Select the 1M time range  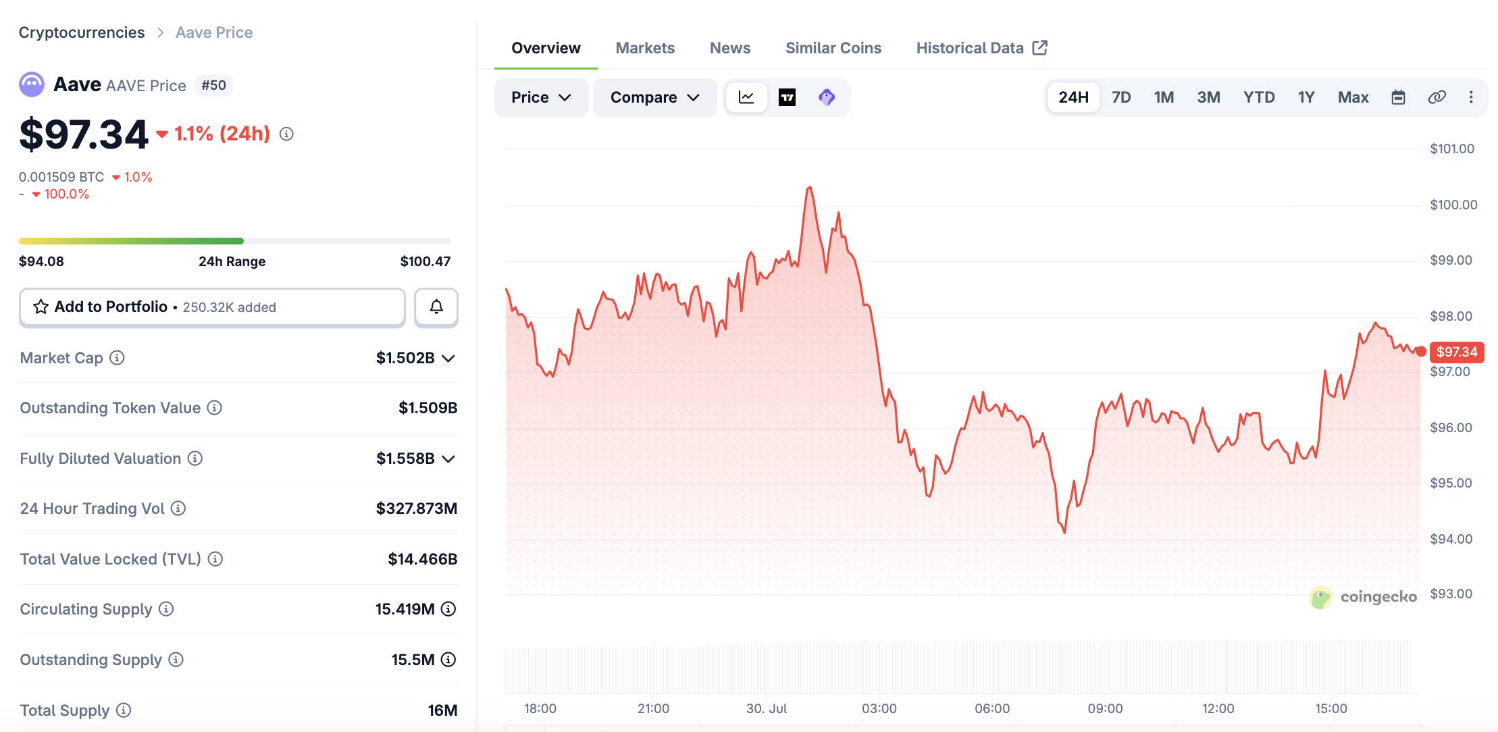point(1164,97)
